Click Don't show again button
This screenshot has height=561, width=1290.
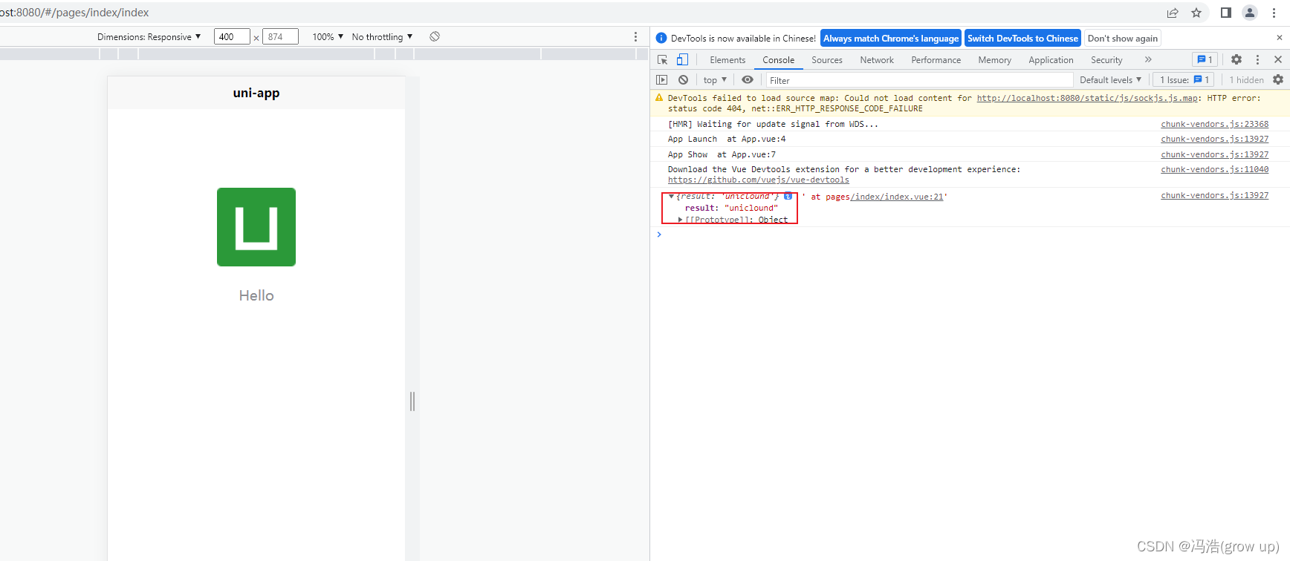tap(1122, 38)
